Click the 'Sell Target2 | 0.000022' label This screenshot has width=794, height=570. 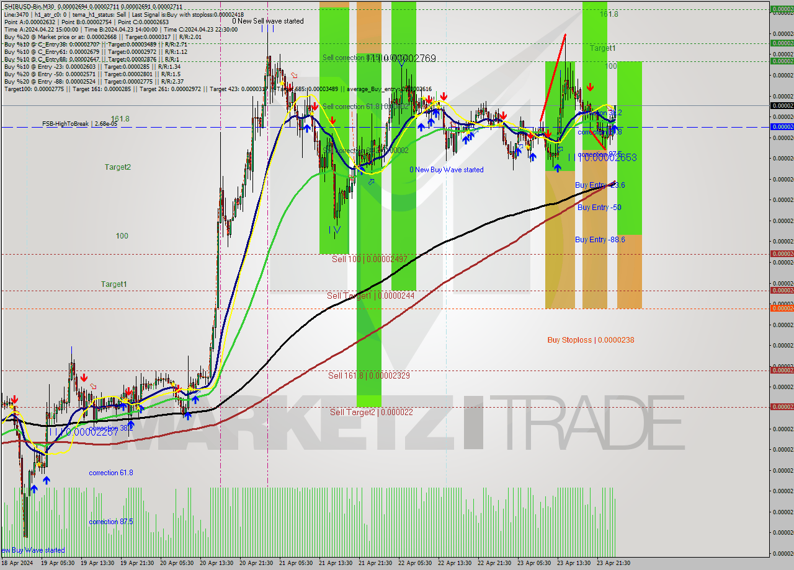(371, 412)
